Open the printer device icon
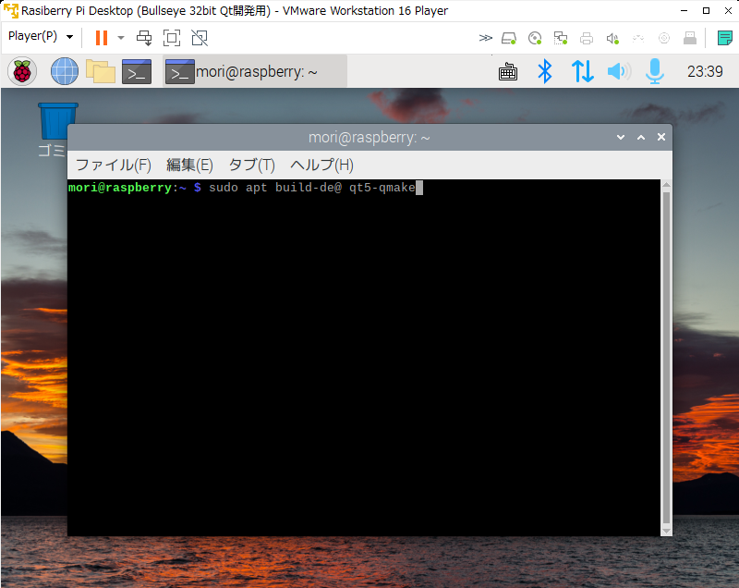Image resolution: width=739 pixels, height=588 pixels. (x=587, y=38)
